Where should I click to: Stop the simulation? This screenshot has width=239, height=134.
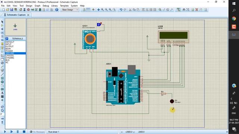pyautogui.click(x=24, y=132)
